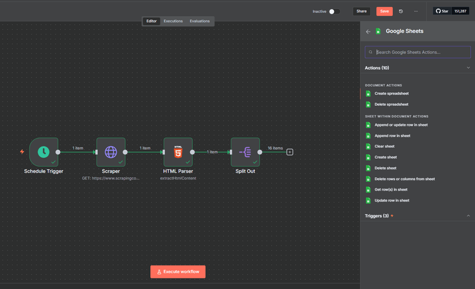Click the Save button
The image size is (475, 289).
click(x=385, y=11)
